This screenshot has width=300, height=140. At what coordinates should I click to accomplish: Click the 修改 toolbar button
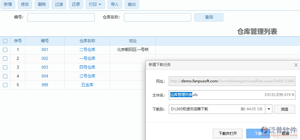[x=25, y=5]
